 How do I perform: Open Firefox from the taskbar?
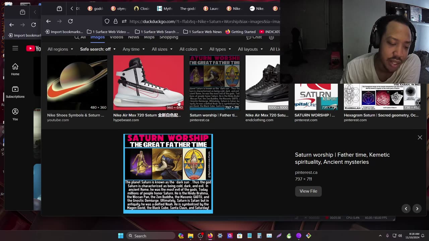pyautogui.click(x=210, y=236)
